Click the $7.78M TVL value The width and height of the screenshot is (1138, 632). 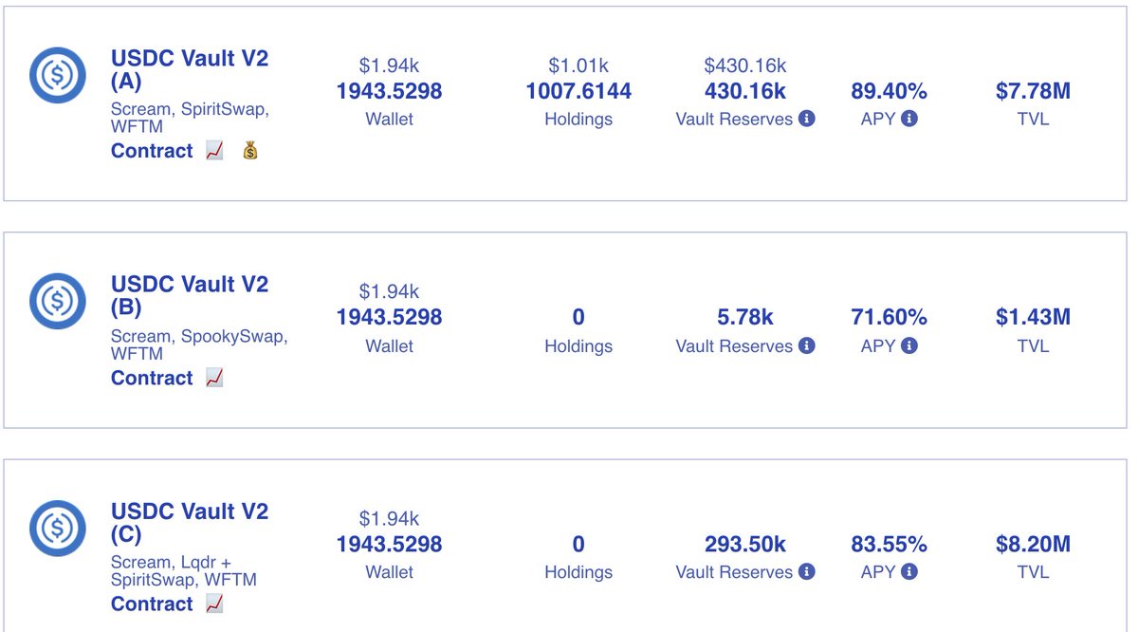coord(1033,91)
